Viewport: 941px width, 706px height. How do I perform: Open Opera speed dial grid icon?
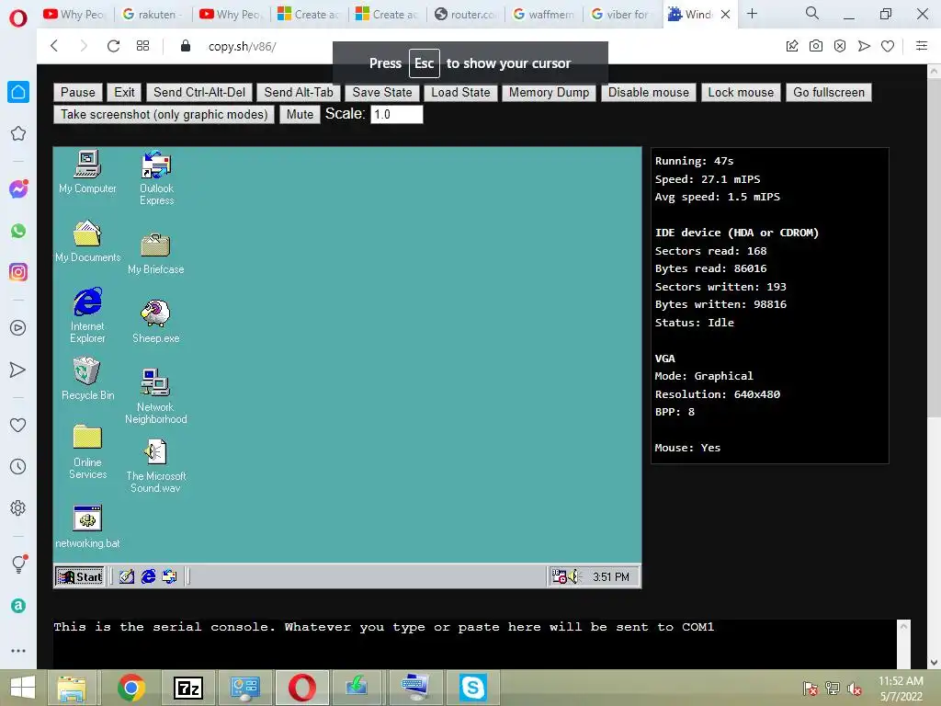point(142,46)
